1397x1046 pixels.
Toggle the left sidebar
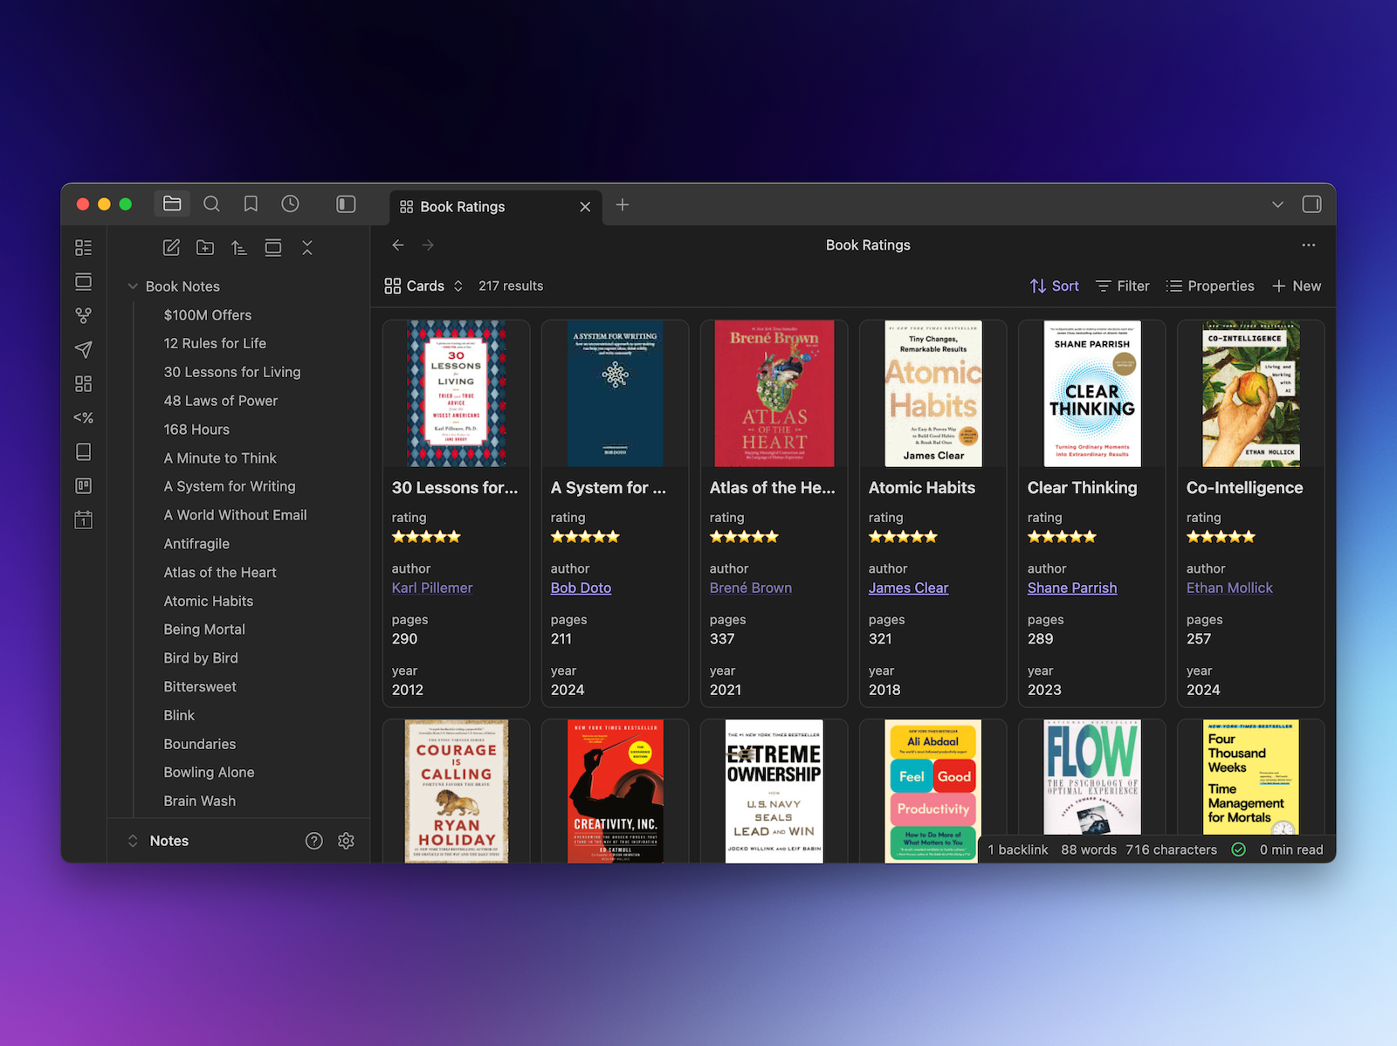coord(346,204)
